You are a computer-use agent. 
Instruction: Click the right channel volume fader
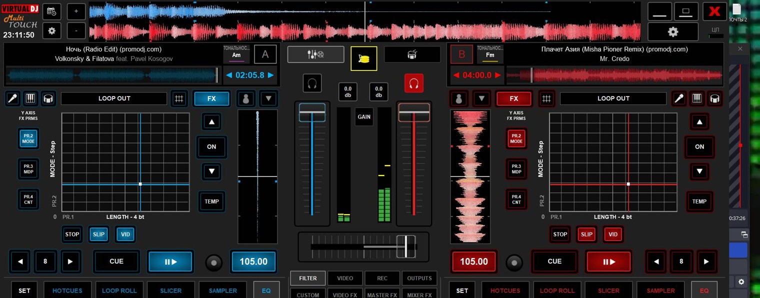[x=414, y=112]
